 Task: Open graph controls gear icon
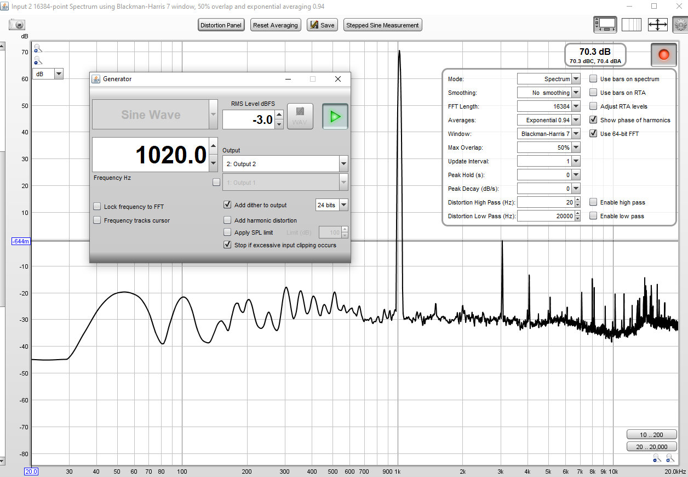[x=680, y=25]
